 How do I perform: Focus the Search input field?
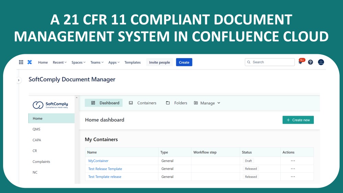[270, 62]
